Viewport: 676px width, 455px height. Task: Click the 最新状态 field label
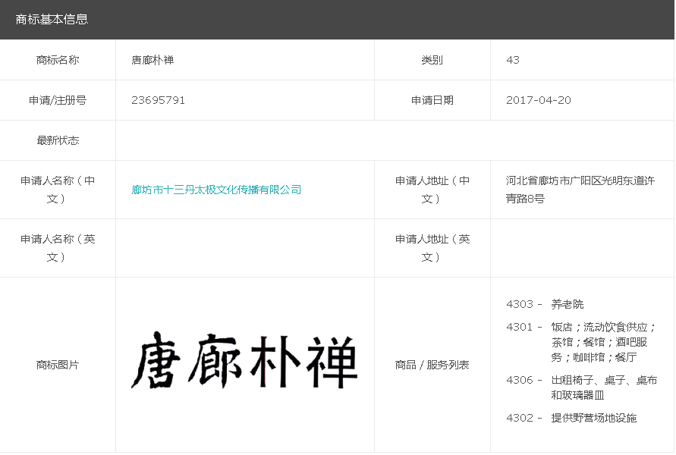click(58, 140)
